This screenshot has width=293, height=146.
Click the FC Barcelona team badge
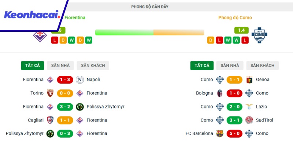click(220, 134)
